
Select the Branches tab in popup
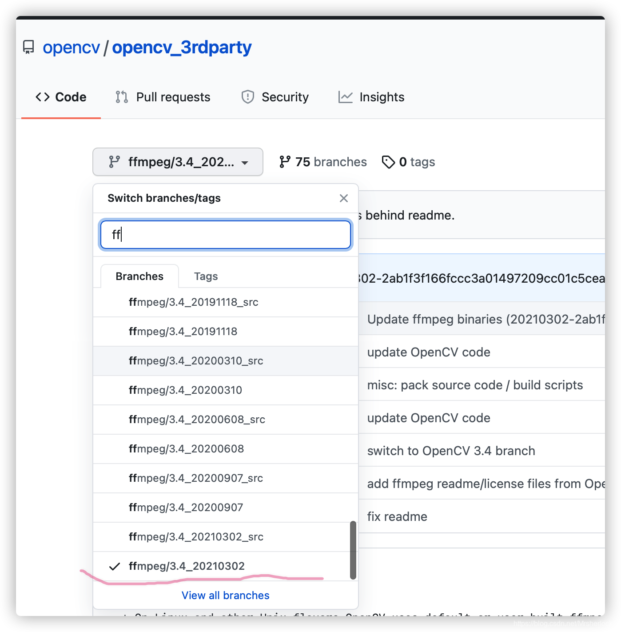click(x=139, y=276)
